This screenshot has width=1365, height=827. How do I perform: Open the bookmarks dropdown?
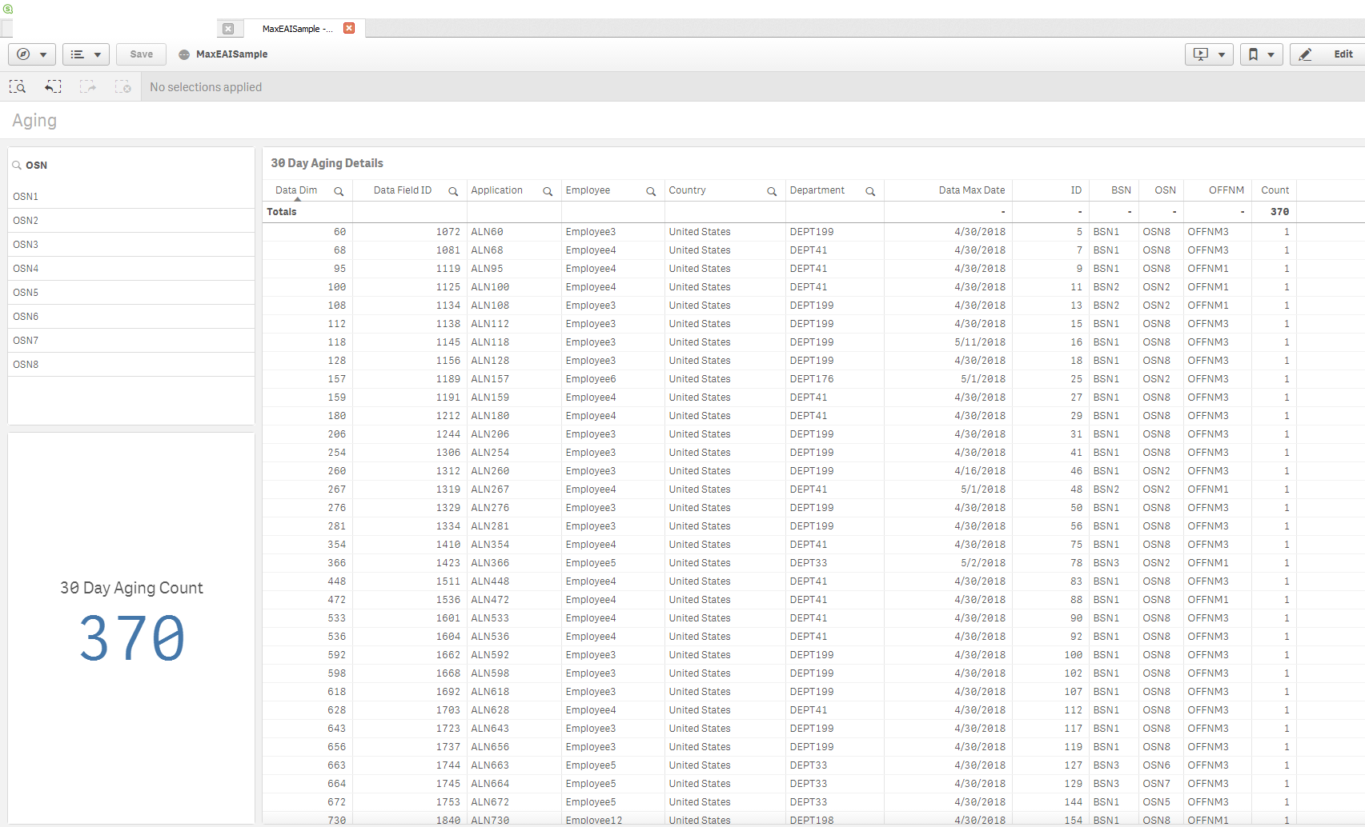point(1262,54)
